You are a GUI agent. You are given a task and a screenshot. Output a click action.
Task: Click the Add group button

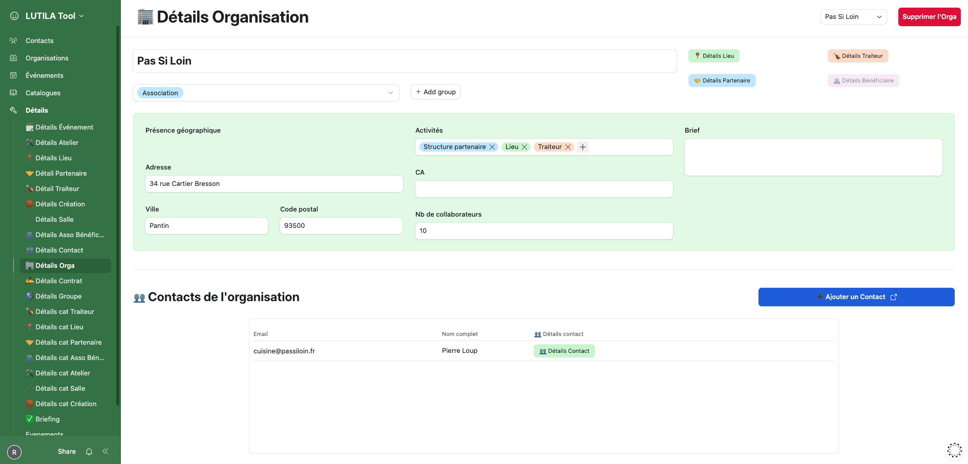435,92
